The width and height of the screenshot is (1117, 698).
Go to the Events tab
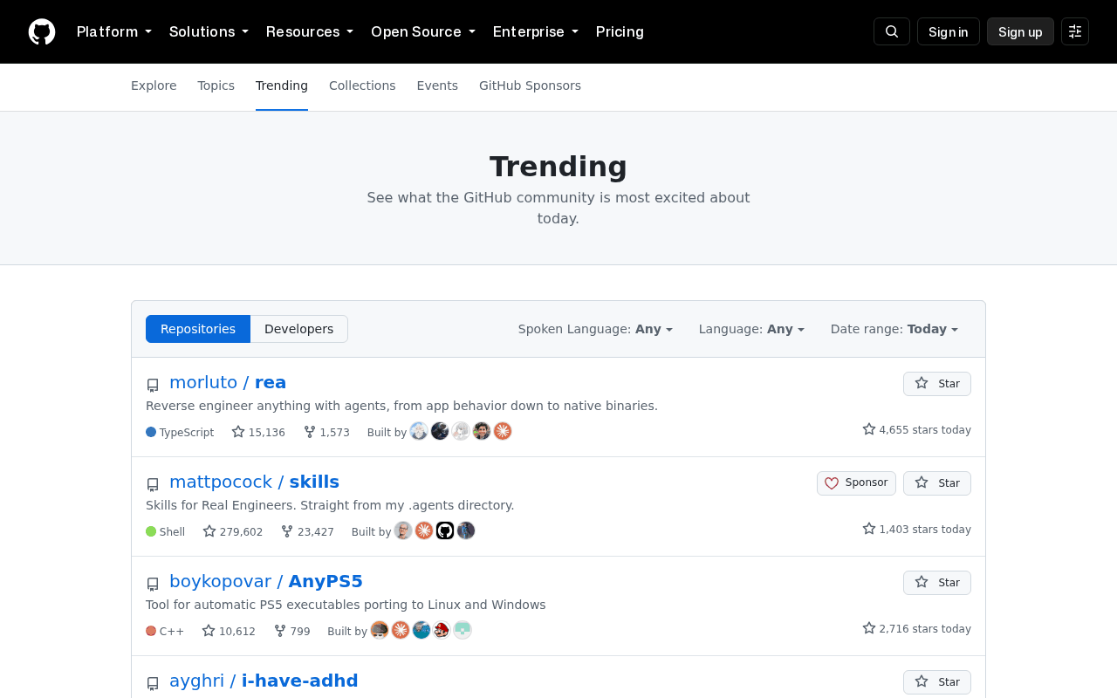[437, 86]
